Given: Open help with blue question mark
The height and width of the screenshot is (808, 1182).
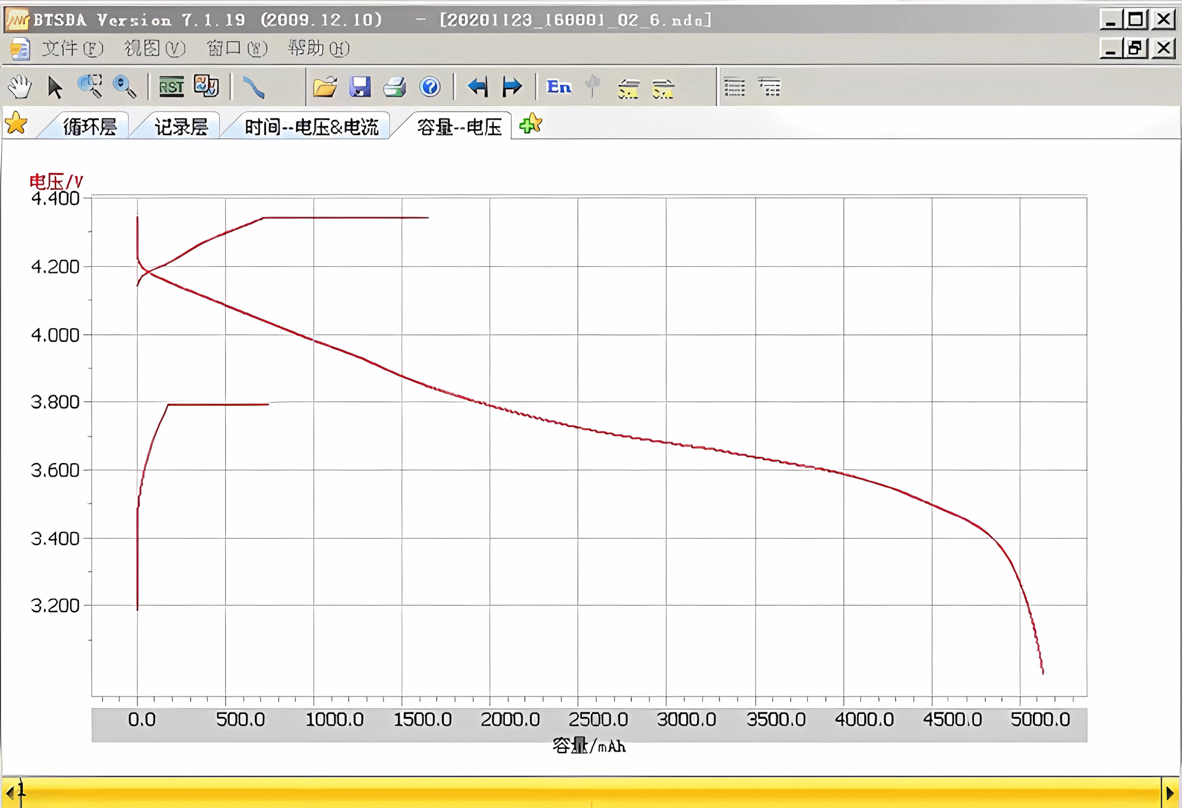Looking at the screenshot, I should coord(430,87).
